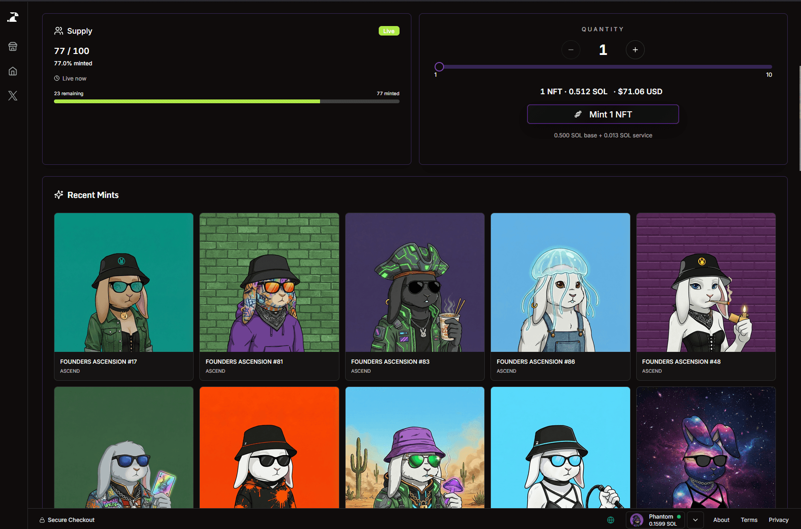Screen dimensions: 801x529
Task: Click the ASCEND label under #48
Action: tap(652, 371)
